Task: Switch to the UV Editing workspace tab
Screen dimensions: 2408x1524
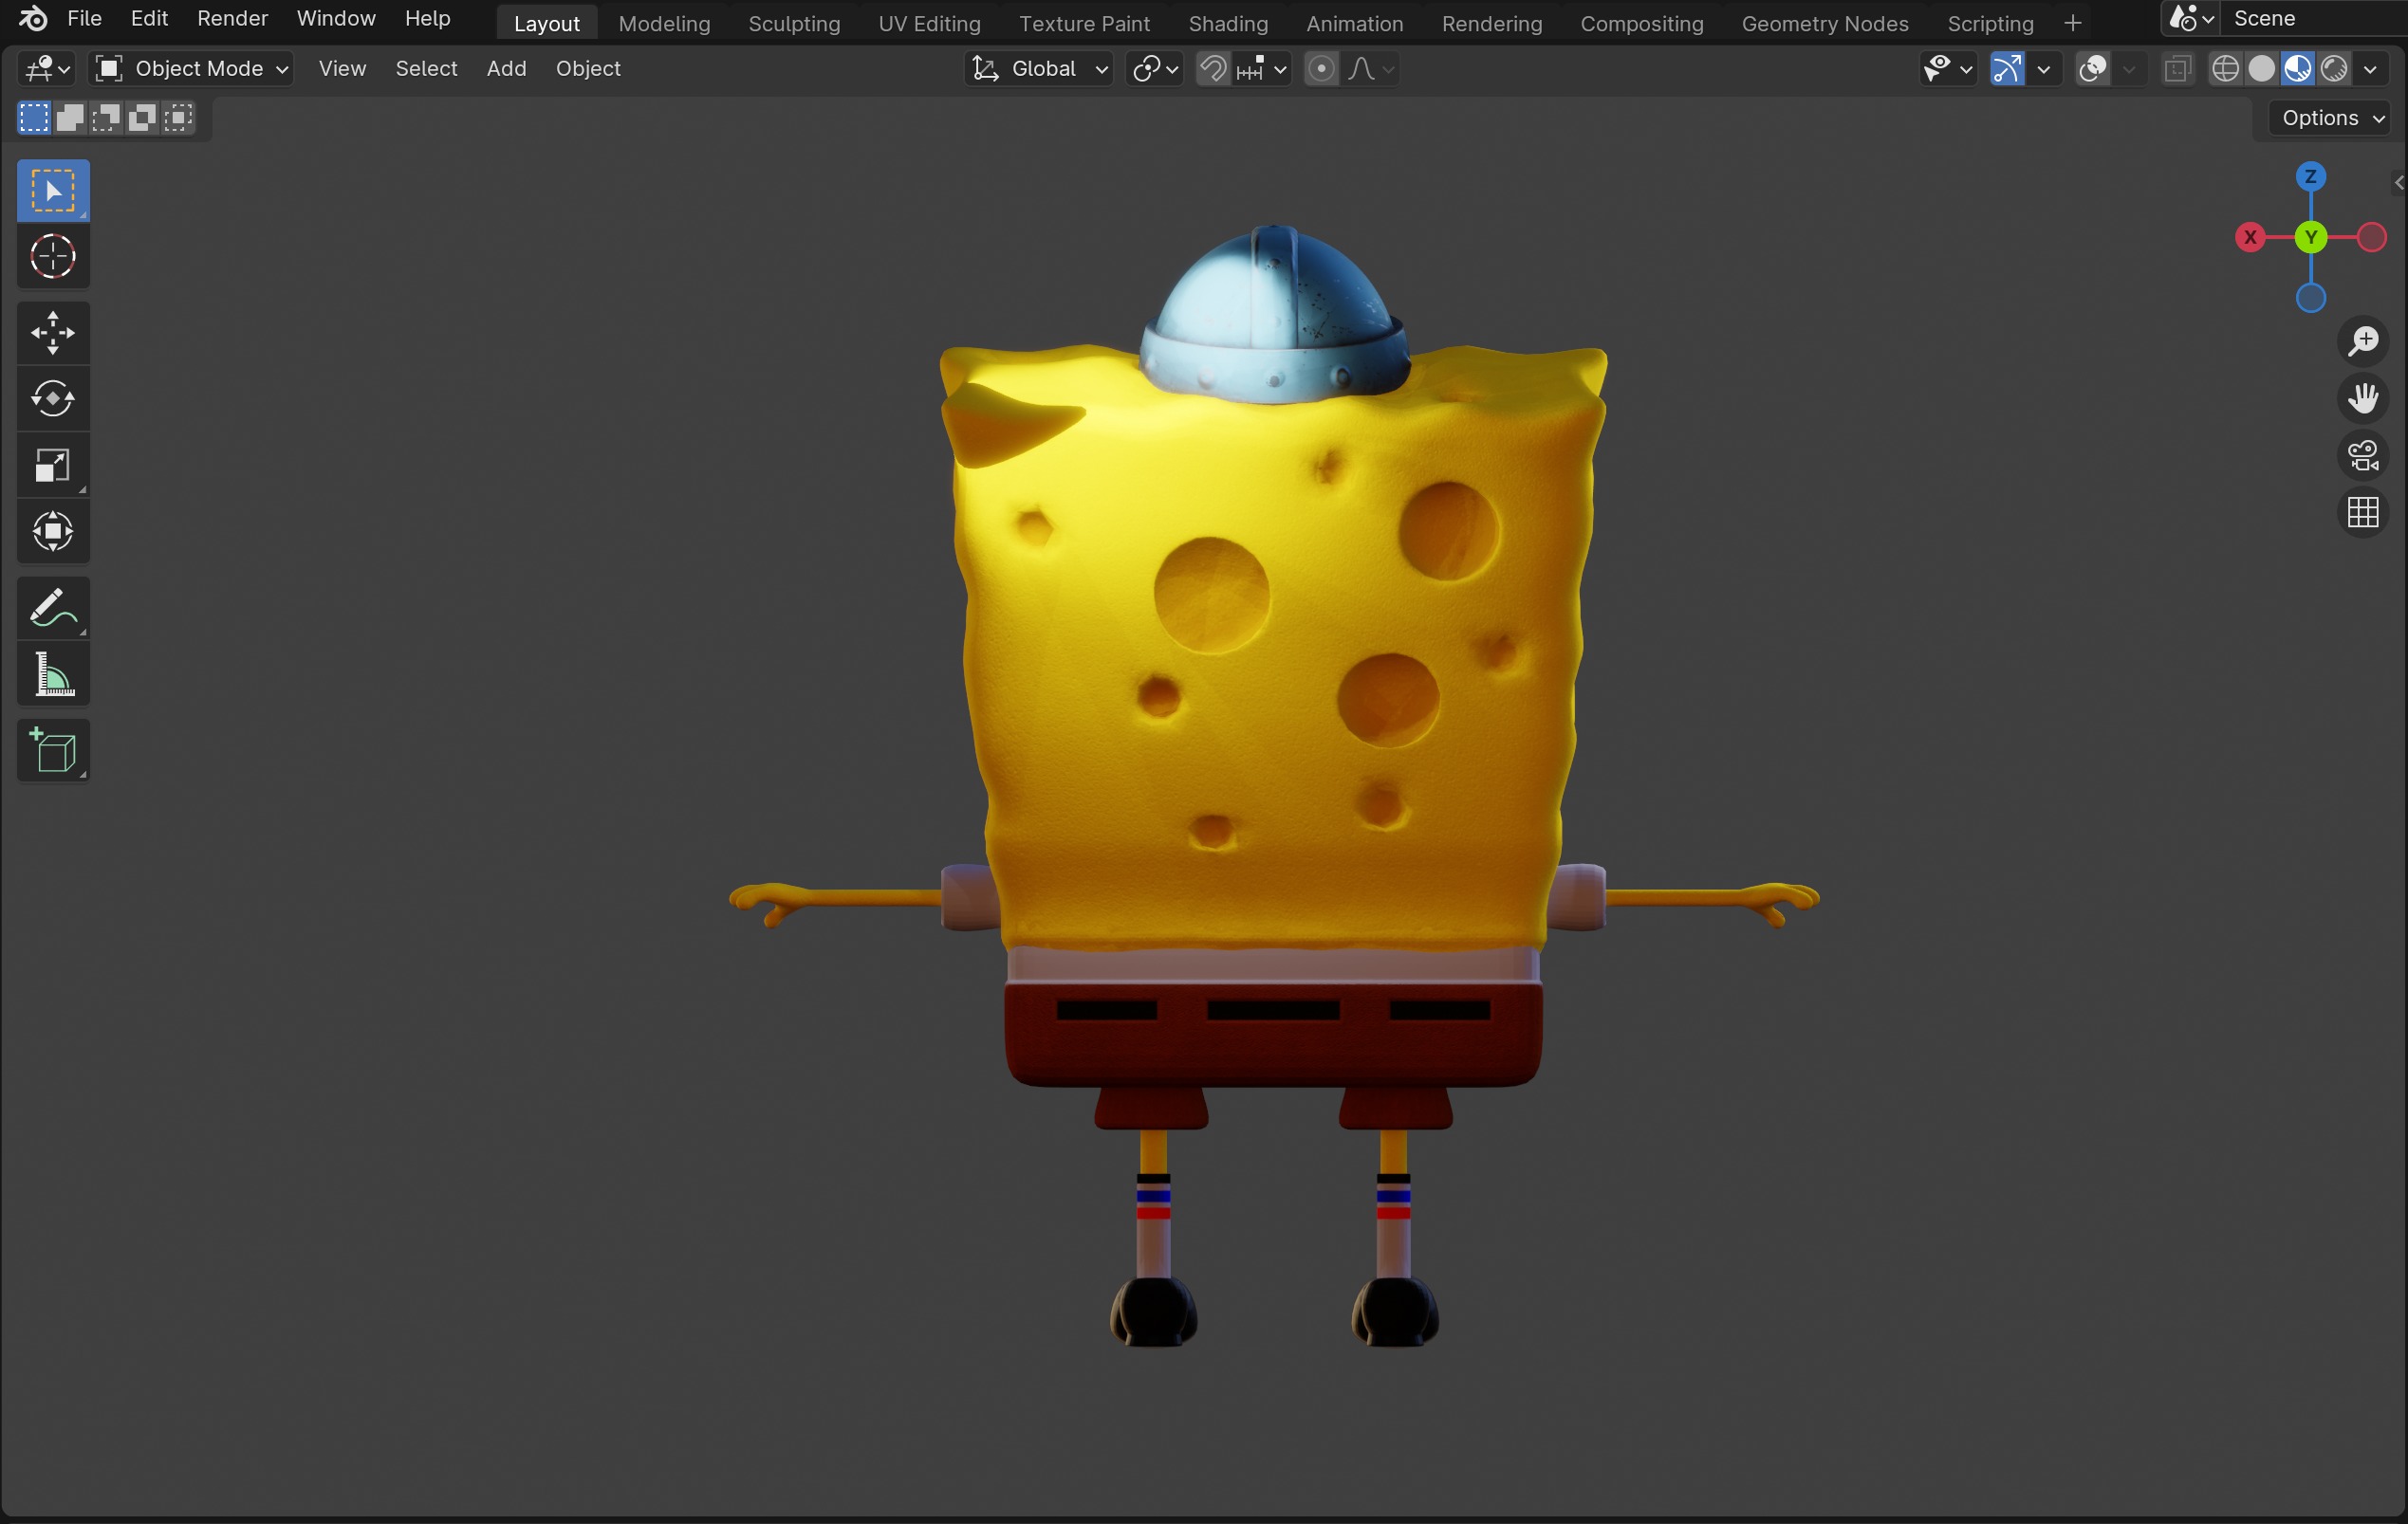Action: tap(929, 23)
